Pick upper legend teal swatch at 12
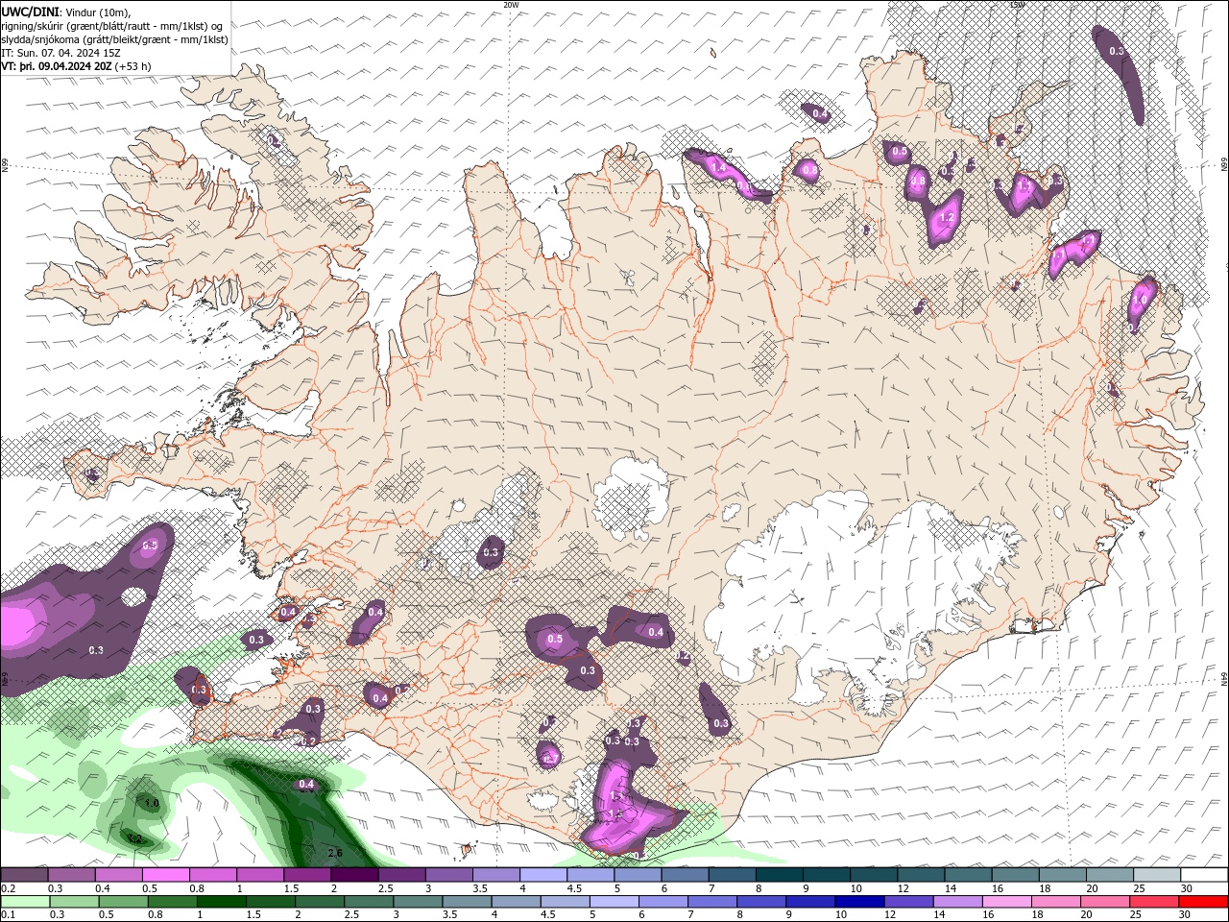The width and height of the screenshot is (1229, 922). click(x=922, y=875)
